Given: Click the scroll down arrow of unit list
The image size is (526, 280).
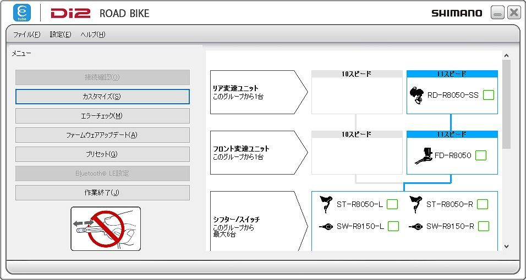Looking at the screenshot, I should pyautogui.click(x=507, y=247).
